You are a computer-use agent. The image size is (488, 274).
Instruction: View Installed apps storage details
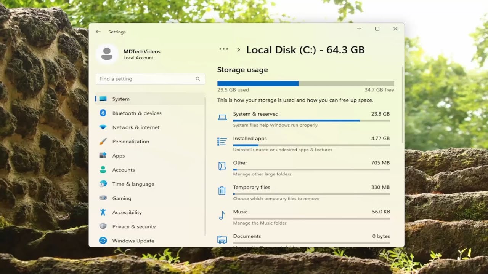click(304, 143)
